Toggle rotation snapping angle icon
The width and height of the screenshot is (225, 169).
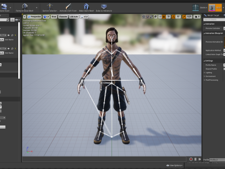pyautogui.click(x=173, y=16)
